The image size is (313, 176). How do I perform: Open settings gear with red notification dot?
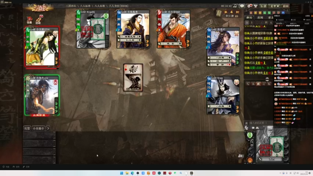(249, 6)
